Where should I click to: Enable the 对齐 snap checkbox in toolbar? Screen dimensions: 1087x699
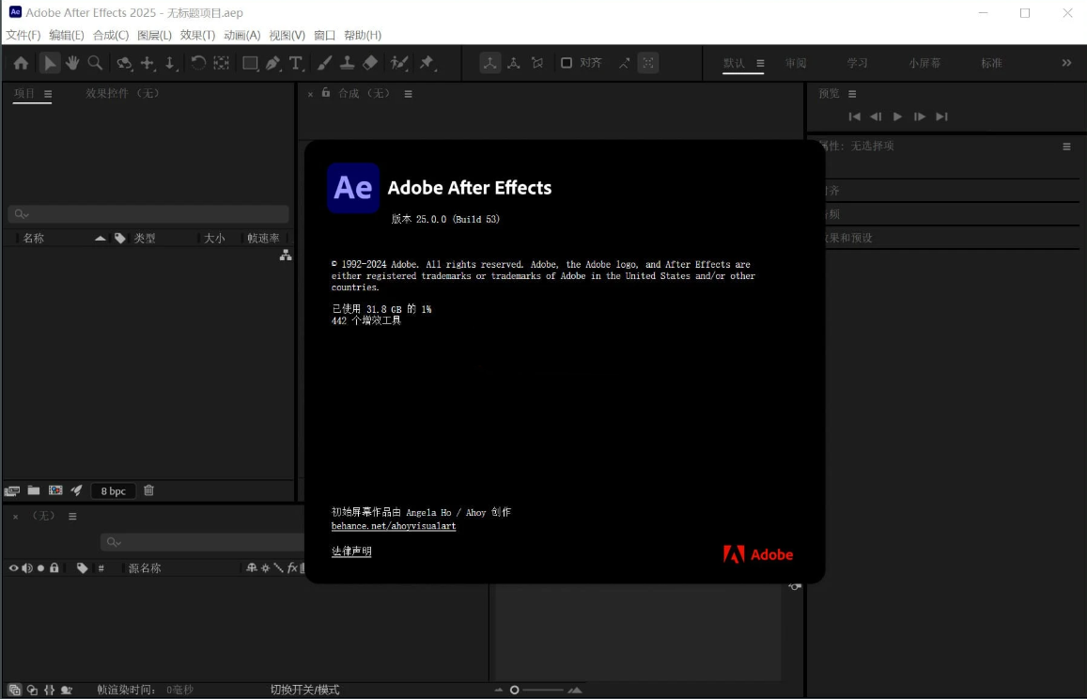click(566, 62)
